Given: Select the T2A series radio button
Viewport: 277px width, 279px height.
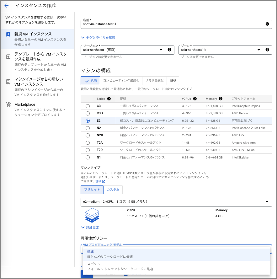Looking at the screenshot, I should click(x=88, y=143).
